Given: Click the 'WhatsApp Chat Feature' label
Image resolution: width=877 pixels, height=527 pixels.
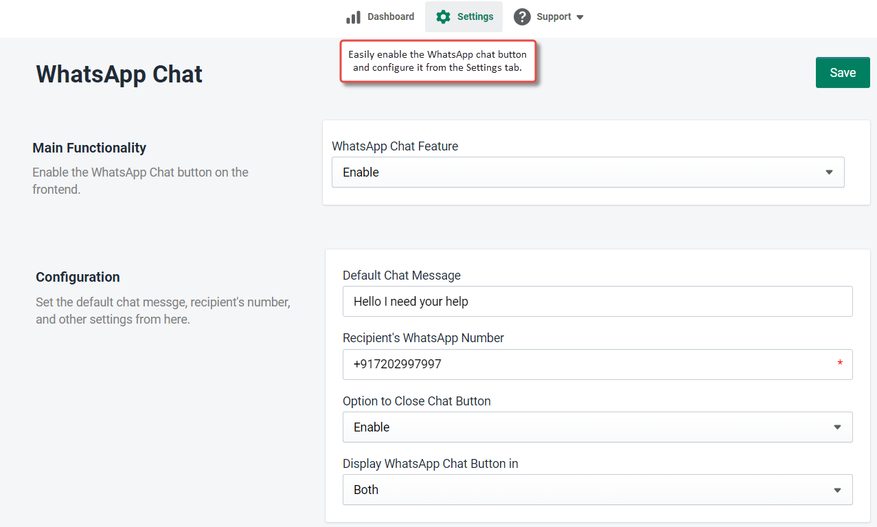Looking at the screenshot, I should pyautogui.click(x=395, y=146).
